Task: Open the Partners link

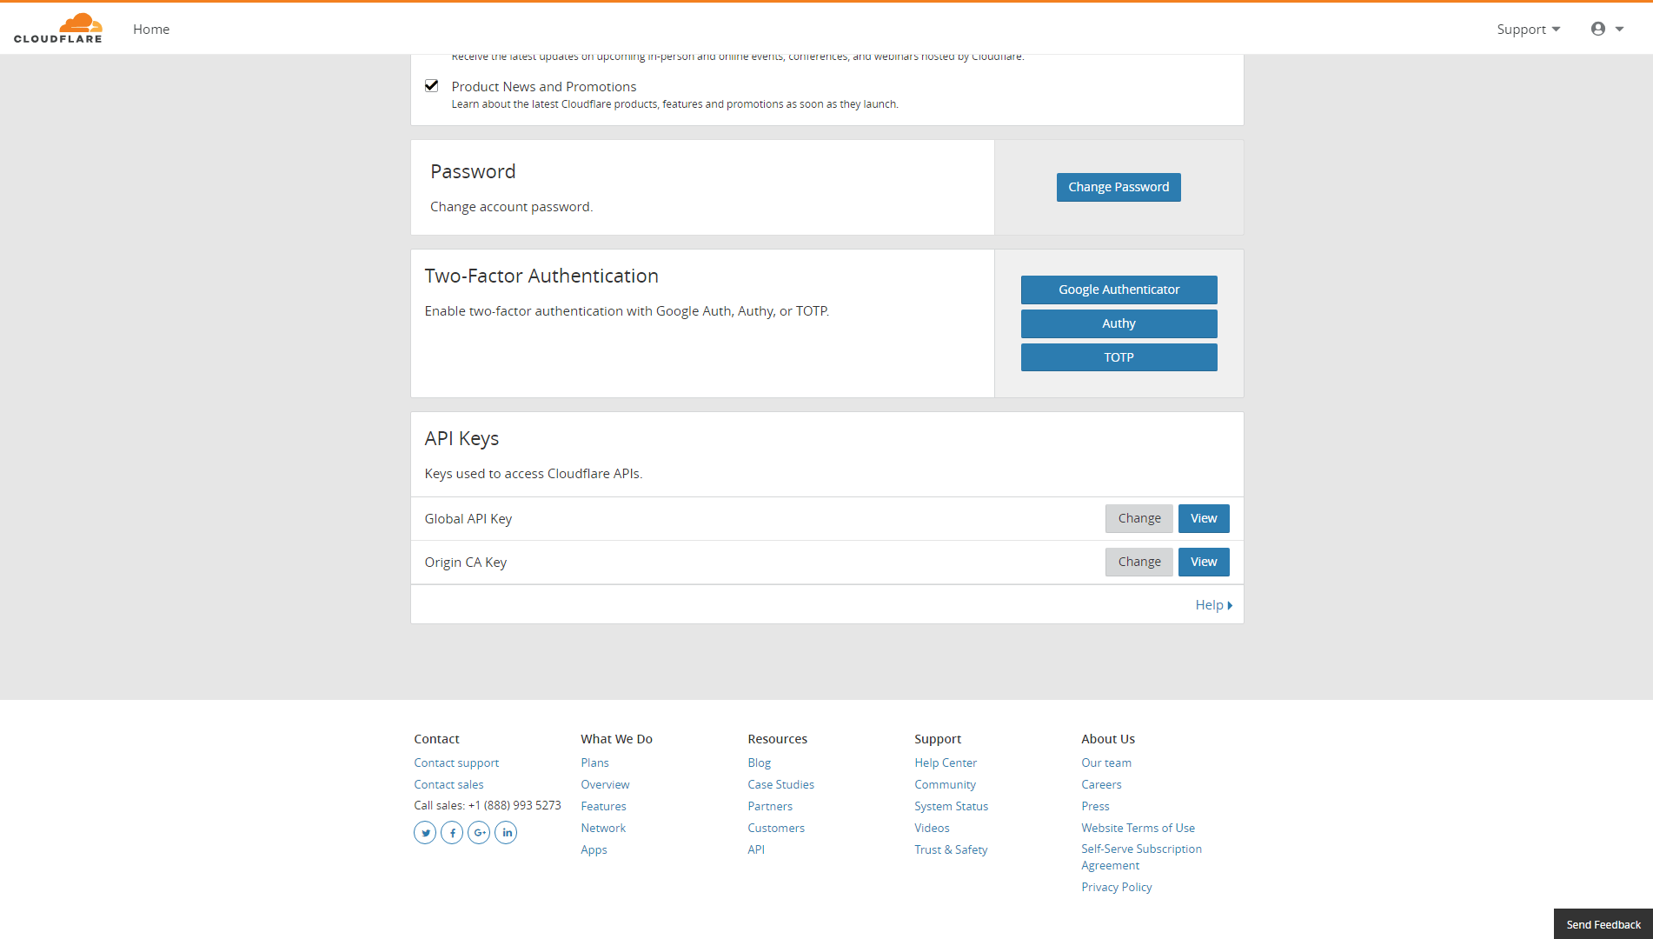Action: click(x=770, y=806)
